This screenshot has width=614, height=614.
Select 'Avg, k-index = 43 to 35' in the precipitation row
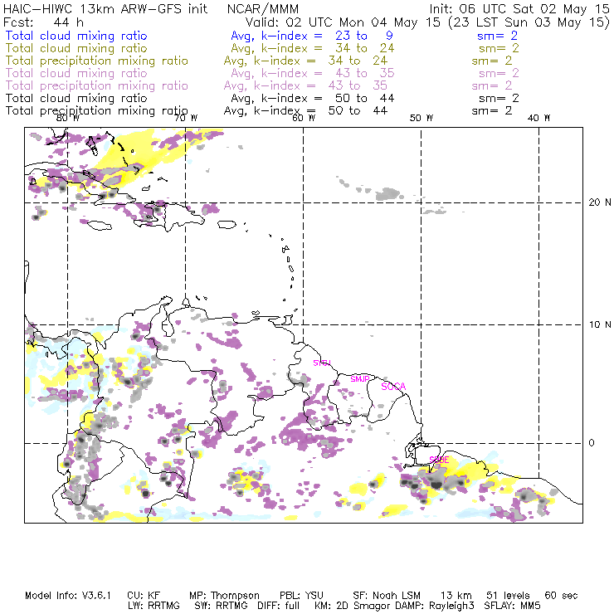tap(305, 85)
